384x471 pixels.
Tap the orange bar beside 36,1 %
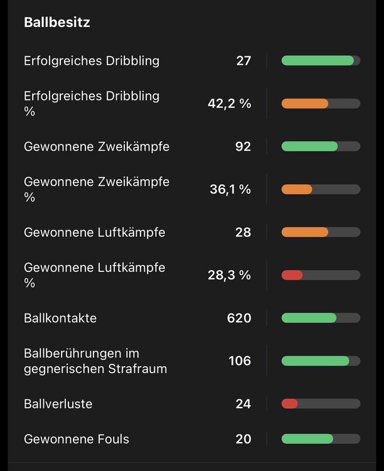pyautogui.click(x=321, y=190)
